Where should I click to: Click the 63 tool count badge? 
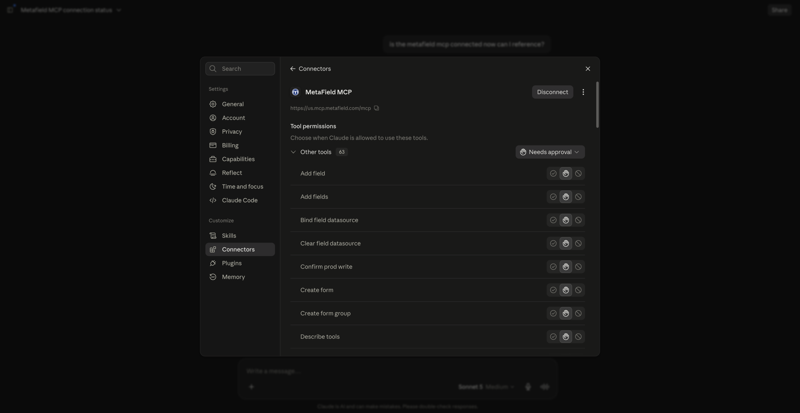coord(342,152)
